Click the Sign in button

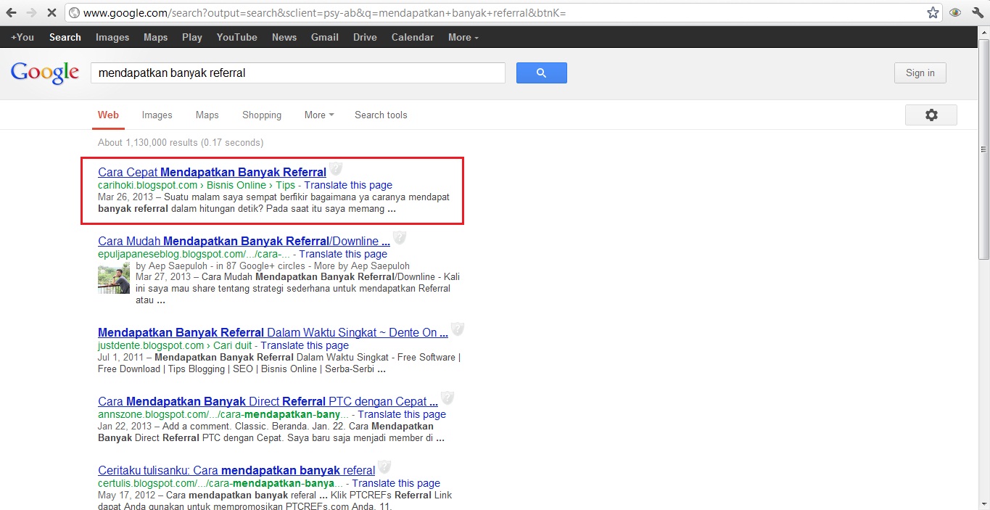point(920,73)
